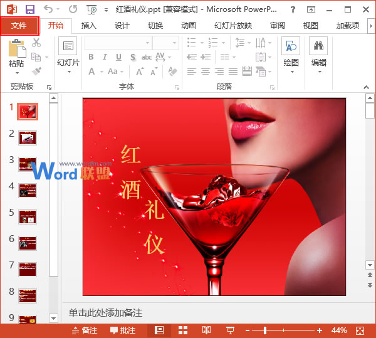This screenshot has width=376, height=338.
Task: Open the 幻灯片 new slide menu
Action: click(x=68, y=56)
